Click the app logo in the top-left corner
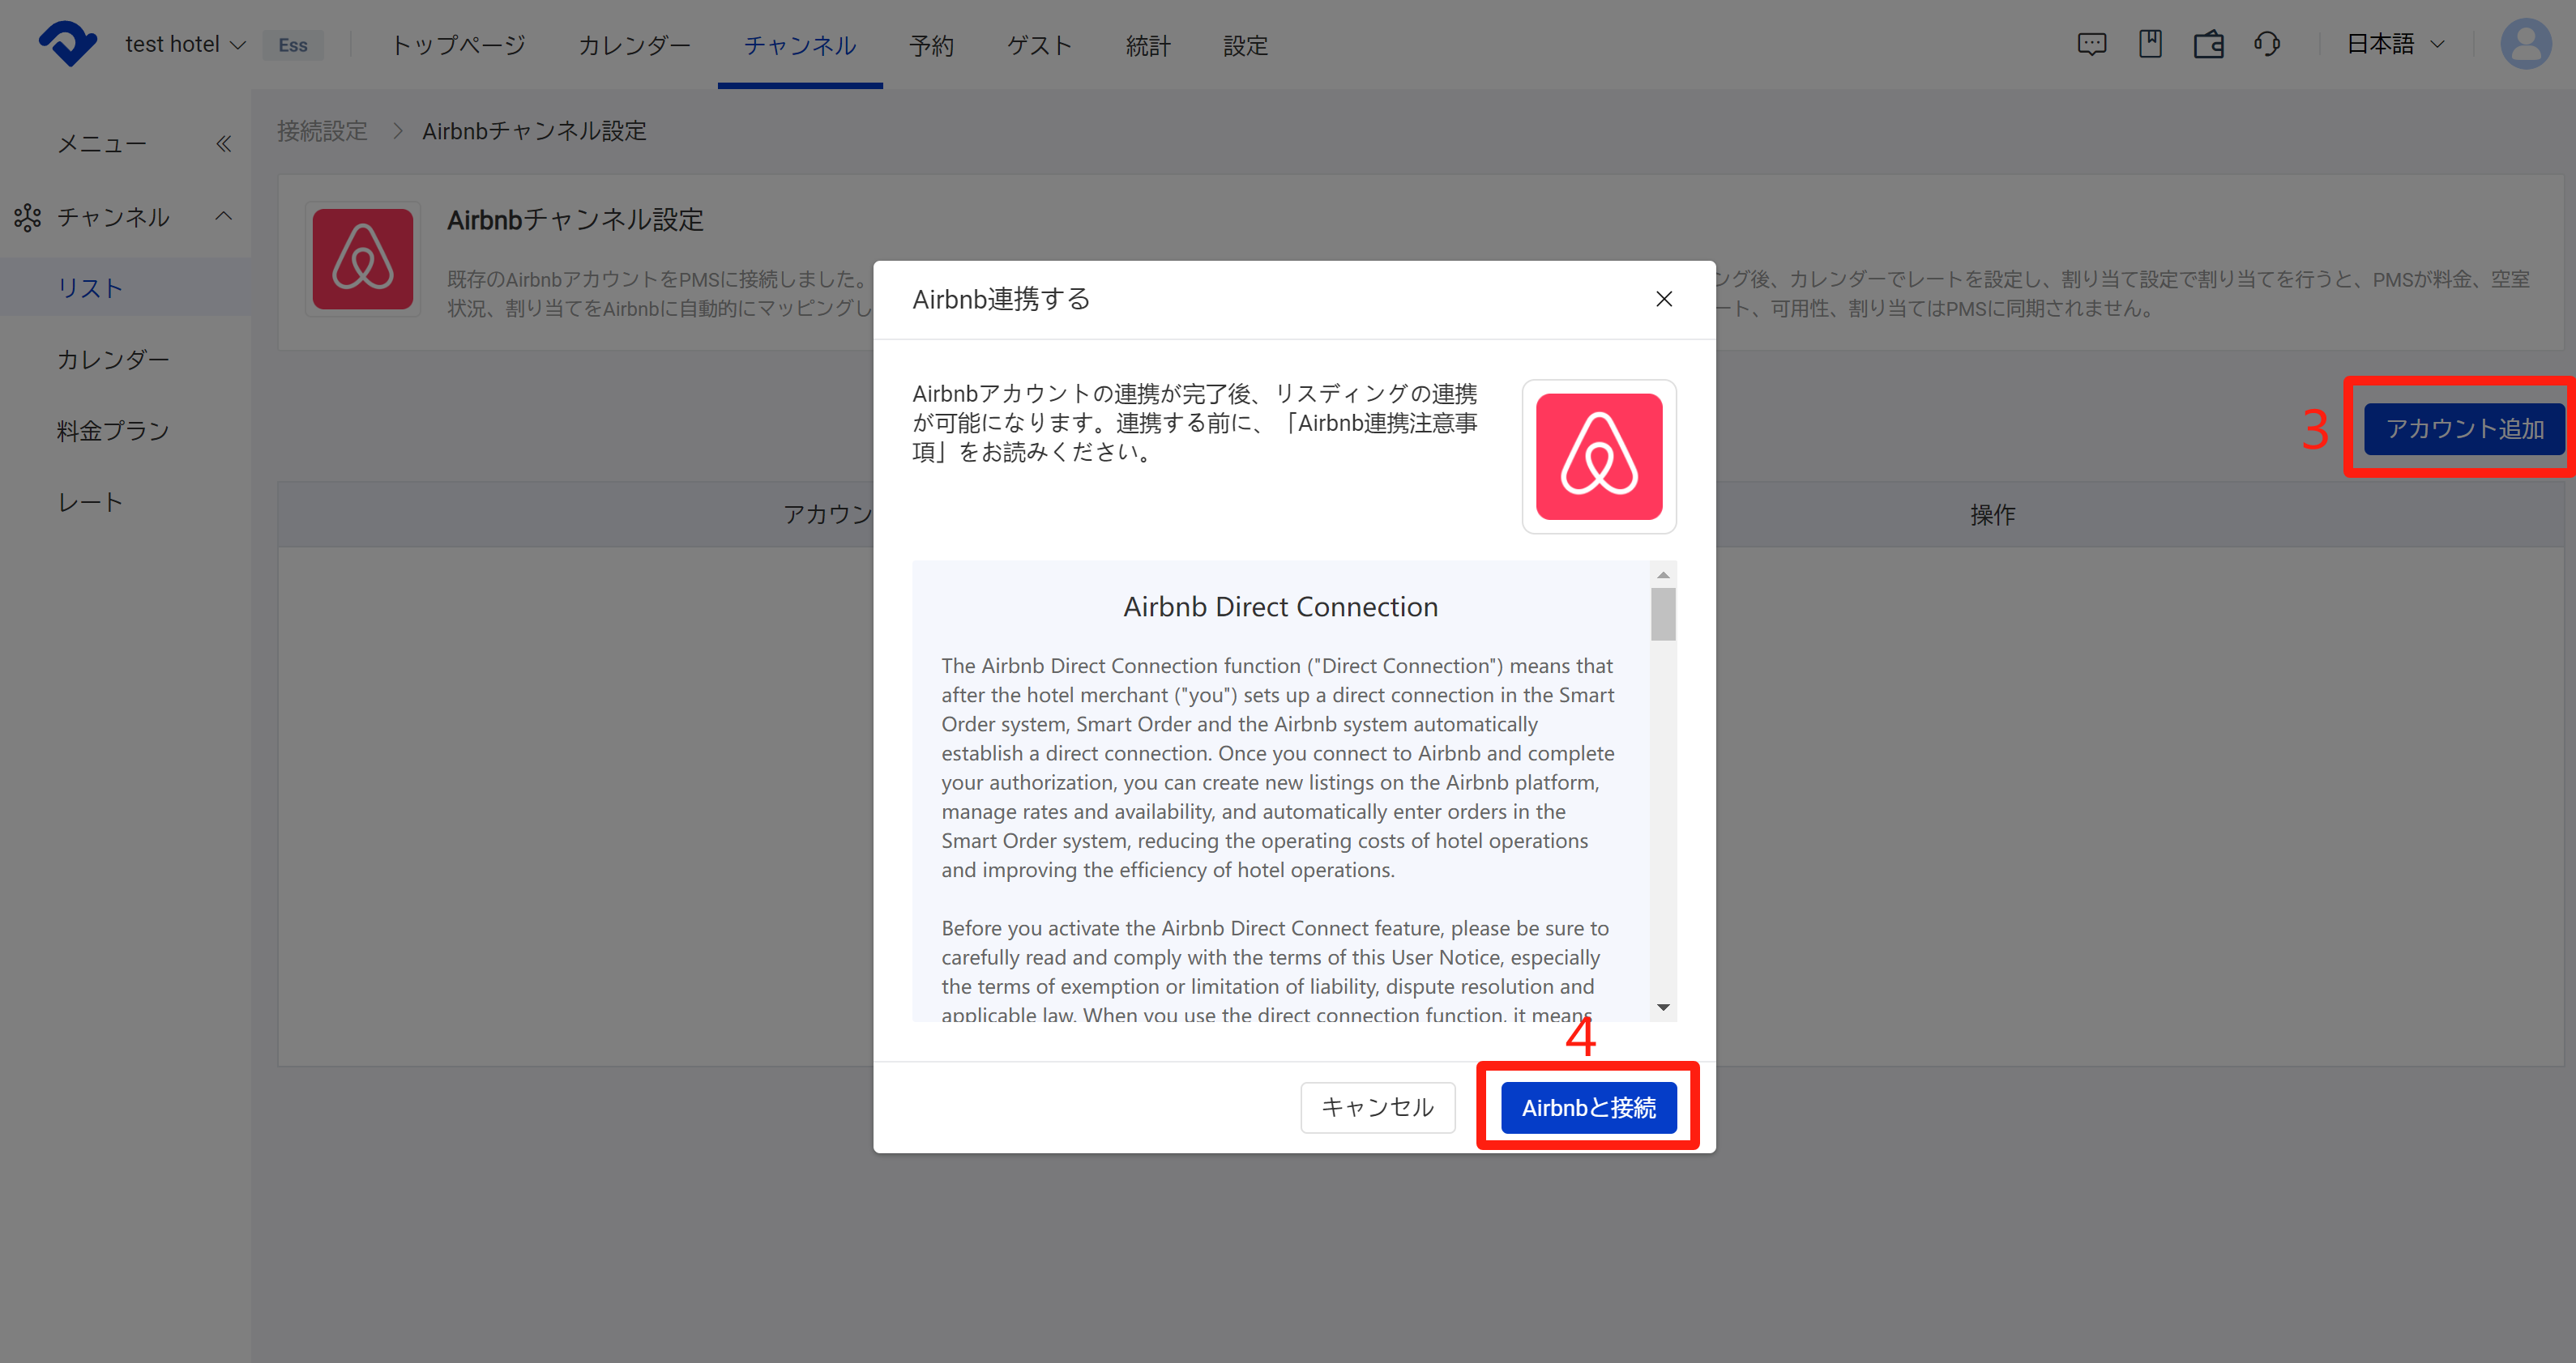 click(x=68, y=44)
